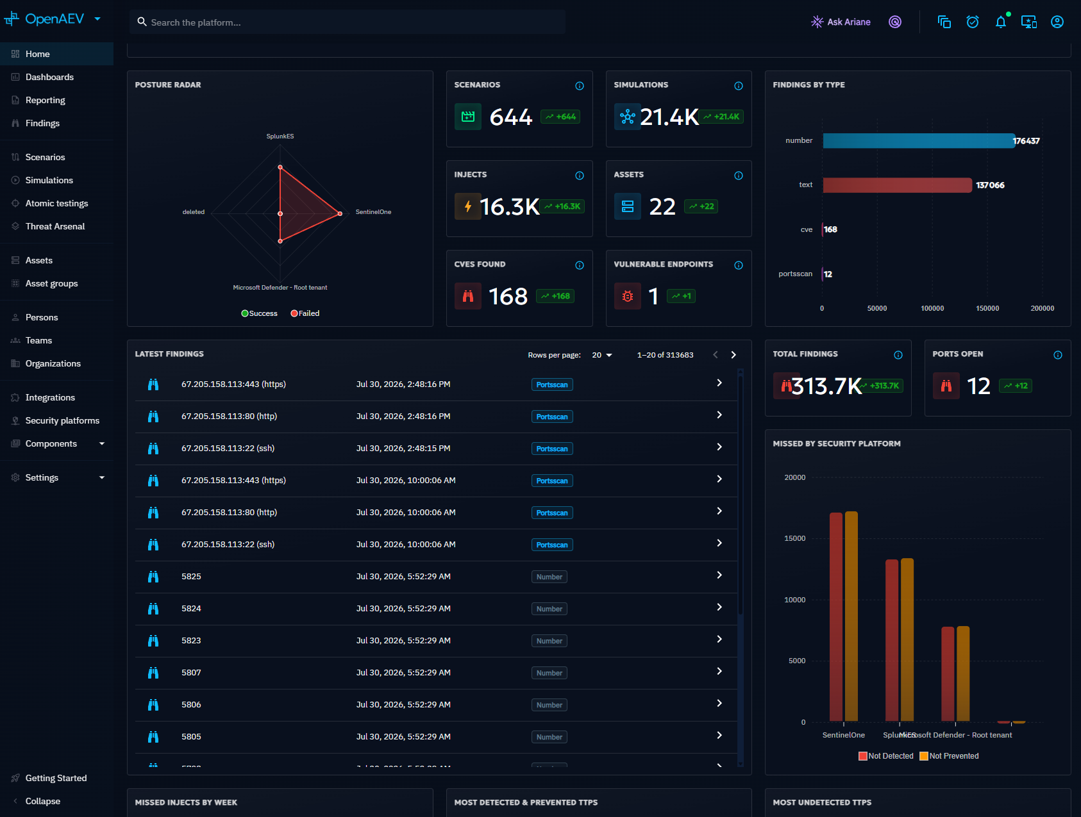1081x817 pixels.
Task: Focus the Search the platform field
Action: (347, 22)
